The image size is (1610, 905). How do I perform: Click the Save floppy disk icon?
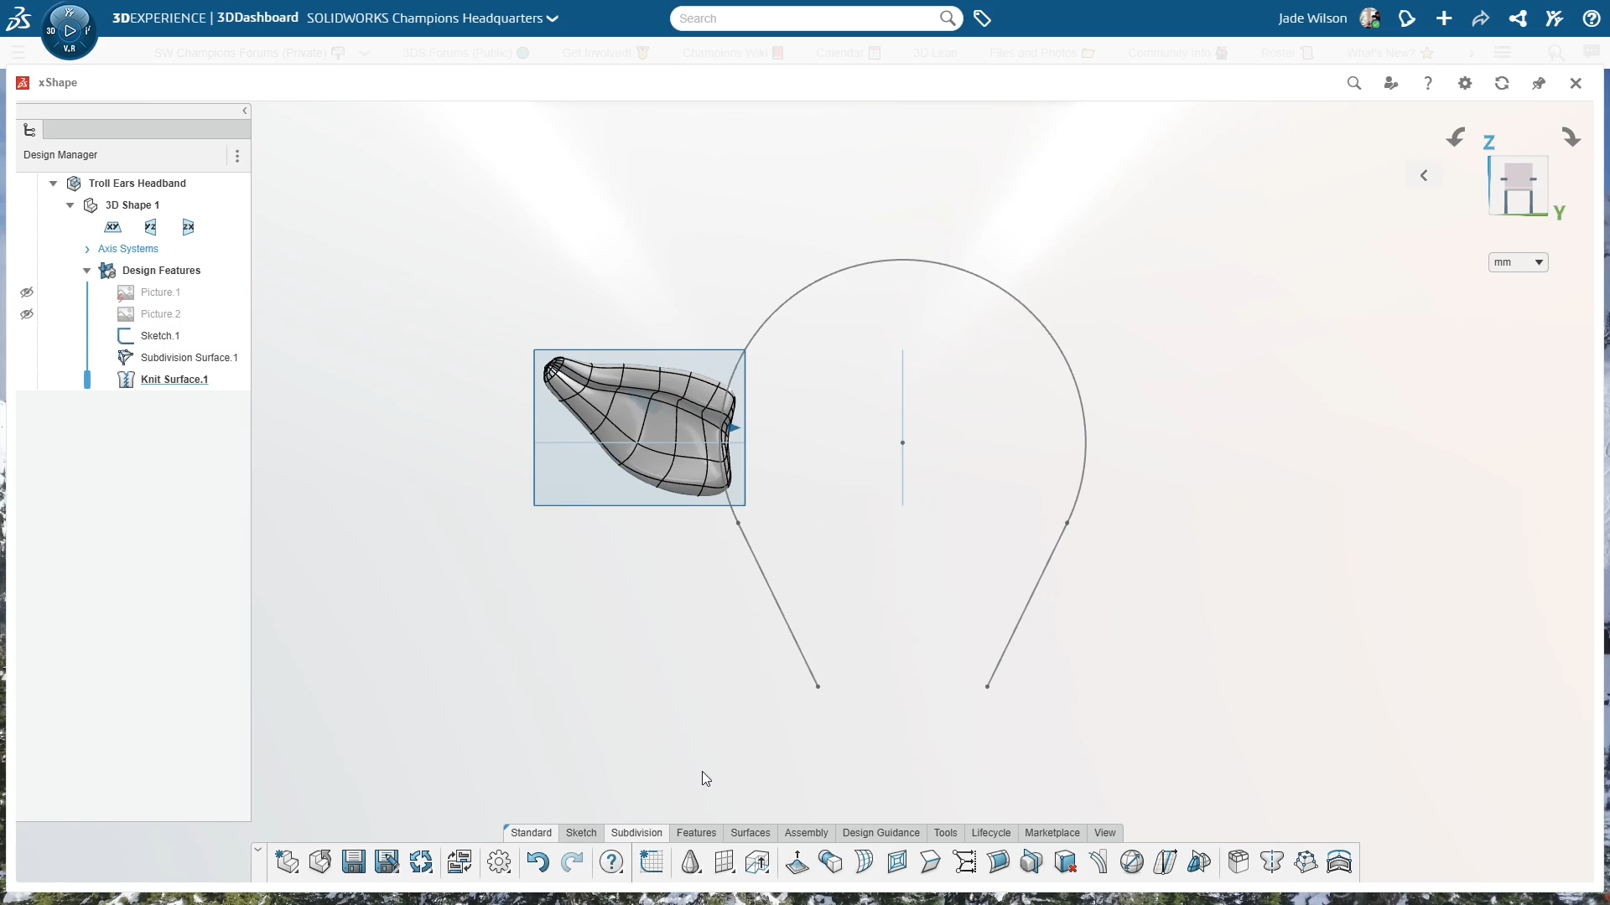click(x=353, y=861)
